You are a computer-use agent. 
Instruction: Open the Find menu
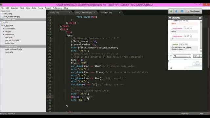[22, 8]
